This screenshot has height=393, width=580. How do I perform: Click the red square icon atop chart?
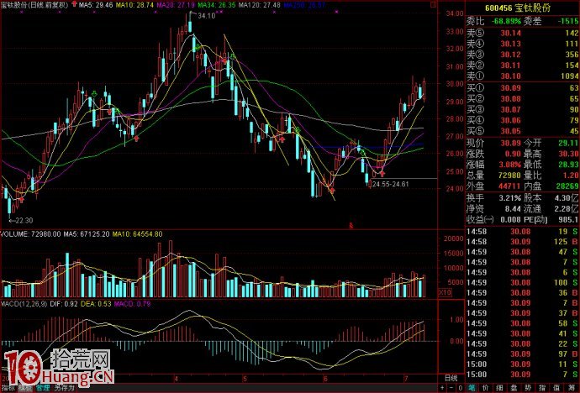[434, 5]
